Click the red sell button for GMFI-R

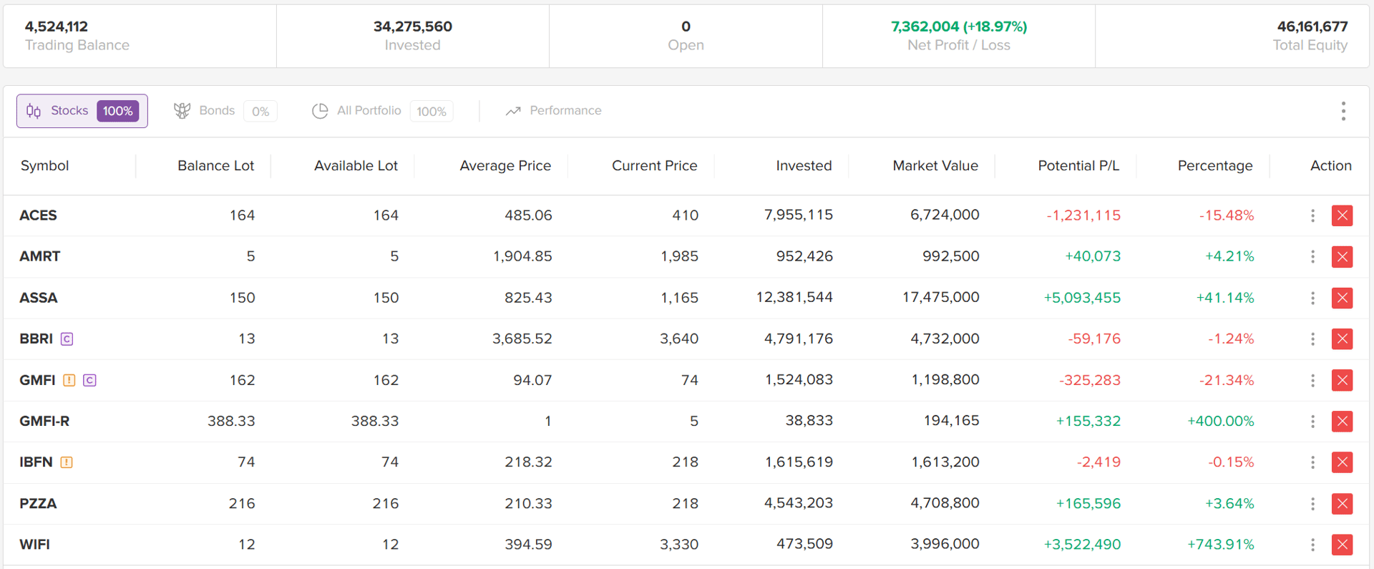point(1342,421)
